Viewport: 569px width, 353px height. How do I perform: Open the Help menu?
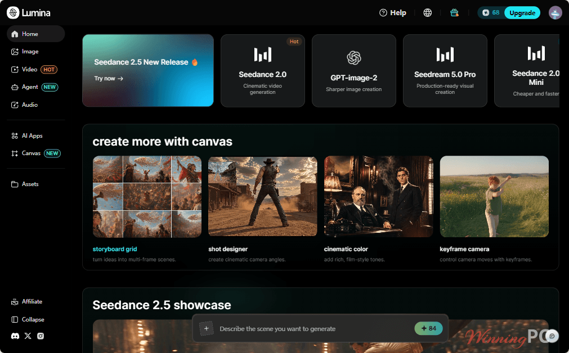point(393,13)
